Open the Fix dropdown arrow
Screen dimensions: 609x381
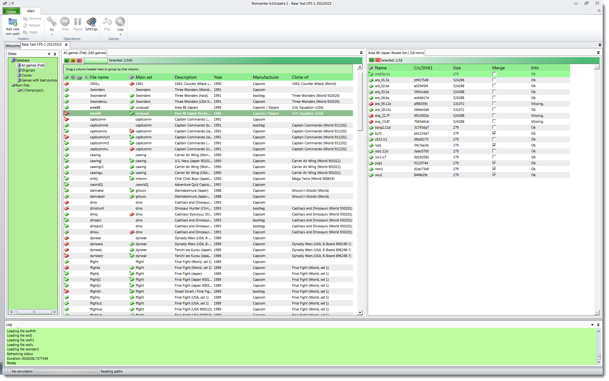[x=52, y=34]
